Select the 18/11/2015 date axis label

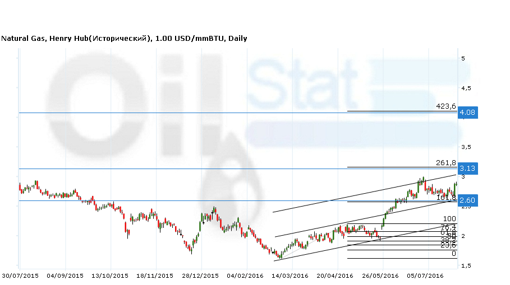pyautogui.click(x=155, y=275)
